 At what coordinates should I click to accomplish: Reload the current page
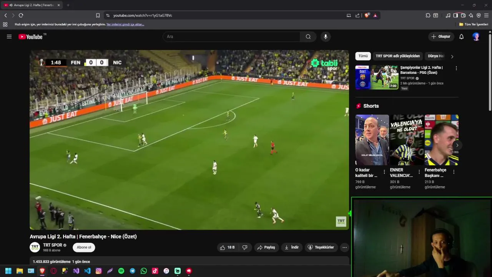pyautogui.click(x=21, y=15)
